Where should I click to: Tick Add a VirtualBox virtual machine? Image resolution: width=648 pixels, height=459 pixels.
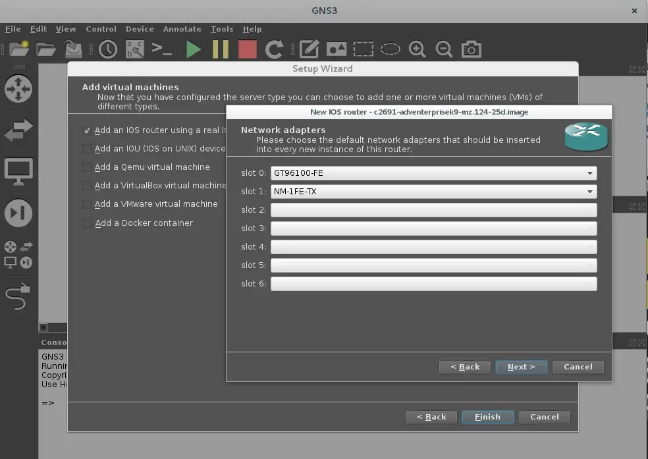tap(86, 186)
